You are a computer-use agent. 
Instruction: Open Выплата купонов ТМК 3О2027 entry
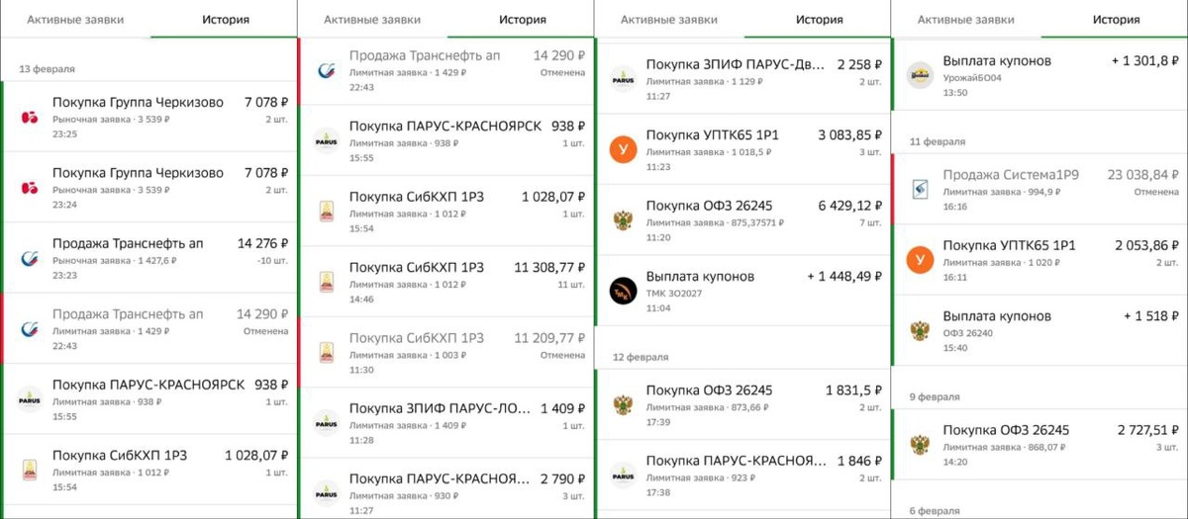click(743, 291)
